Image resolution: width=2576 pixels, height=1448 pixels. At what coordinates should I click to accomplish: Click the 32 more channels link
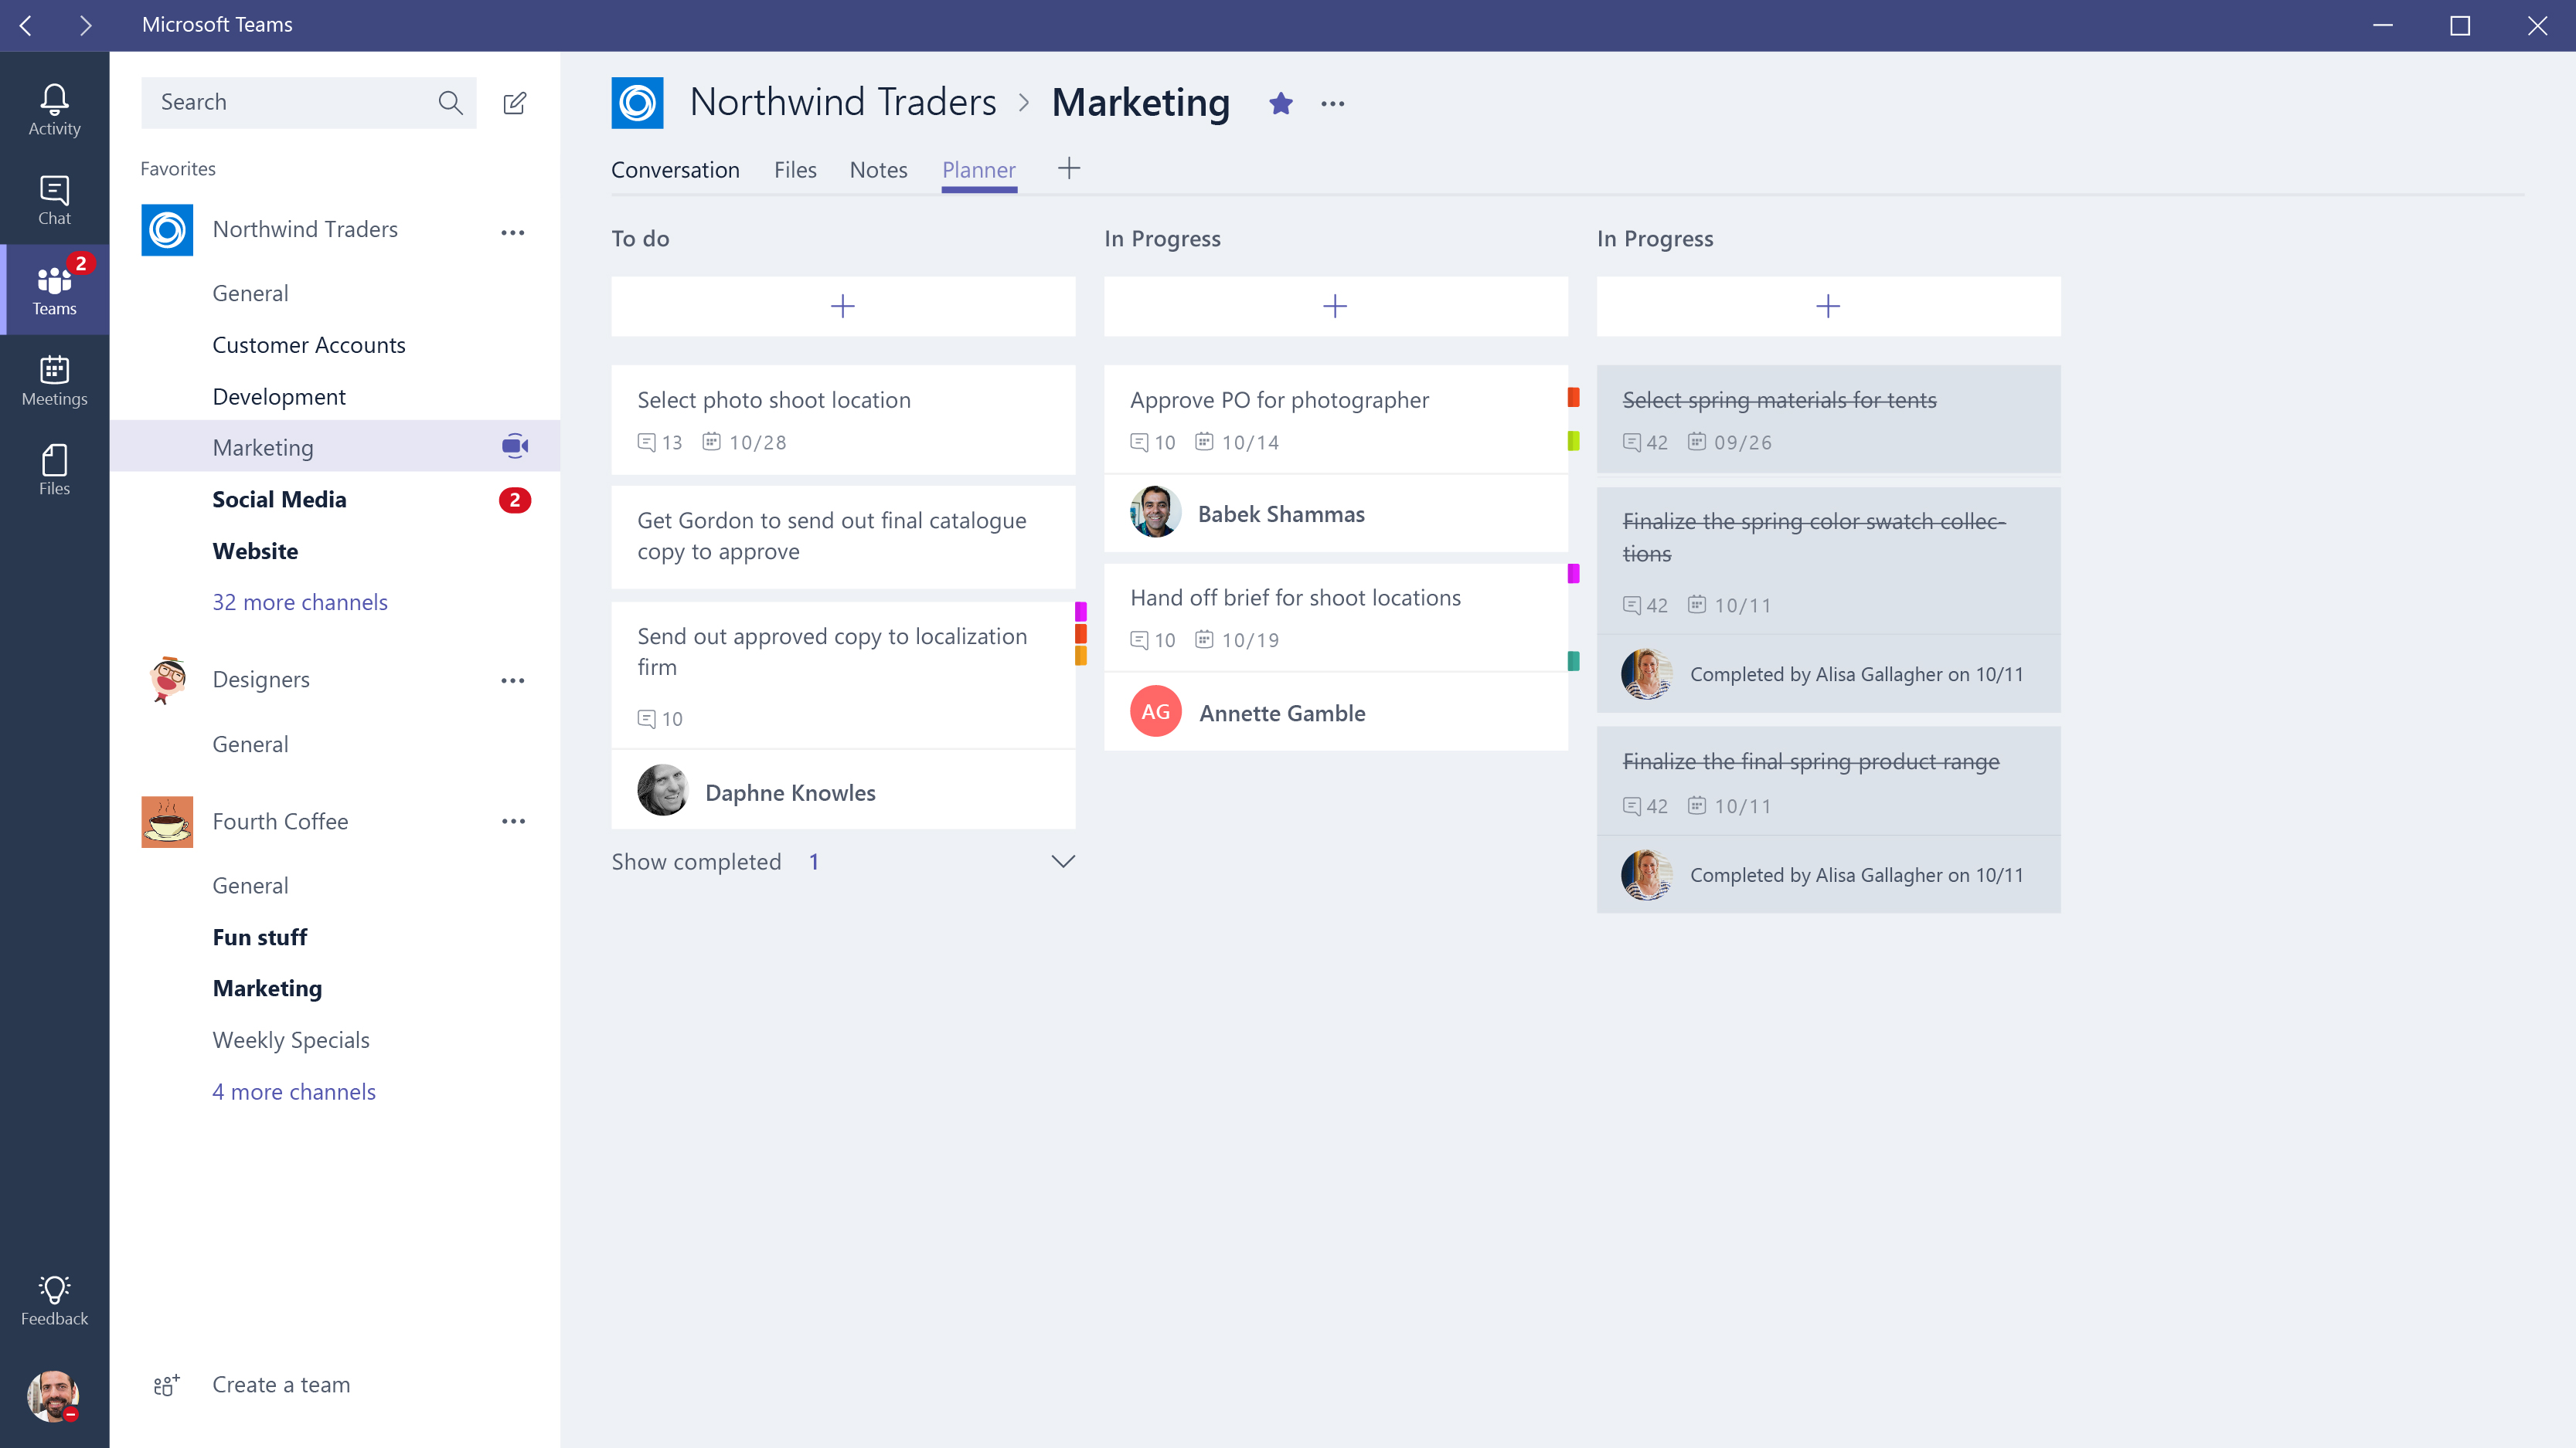[x=299, y=602]
